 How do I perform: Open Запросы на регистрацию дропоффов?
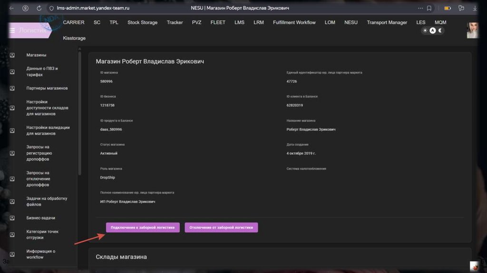[39, 153]
